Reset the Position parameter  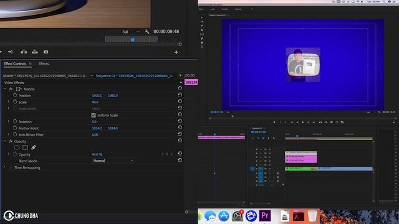pos(180,95)
